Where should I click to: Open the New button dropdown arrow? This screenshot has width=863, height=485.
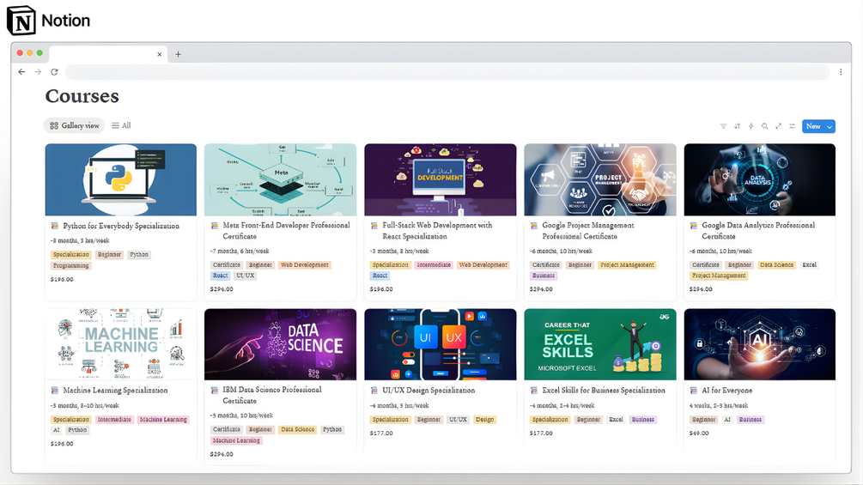(830, 126)
